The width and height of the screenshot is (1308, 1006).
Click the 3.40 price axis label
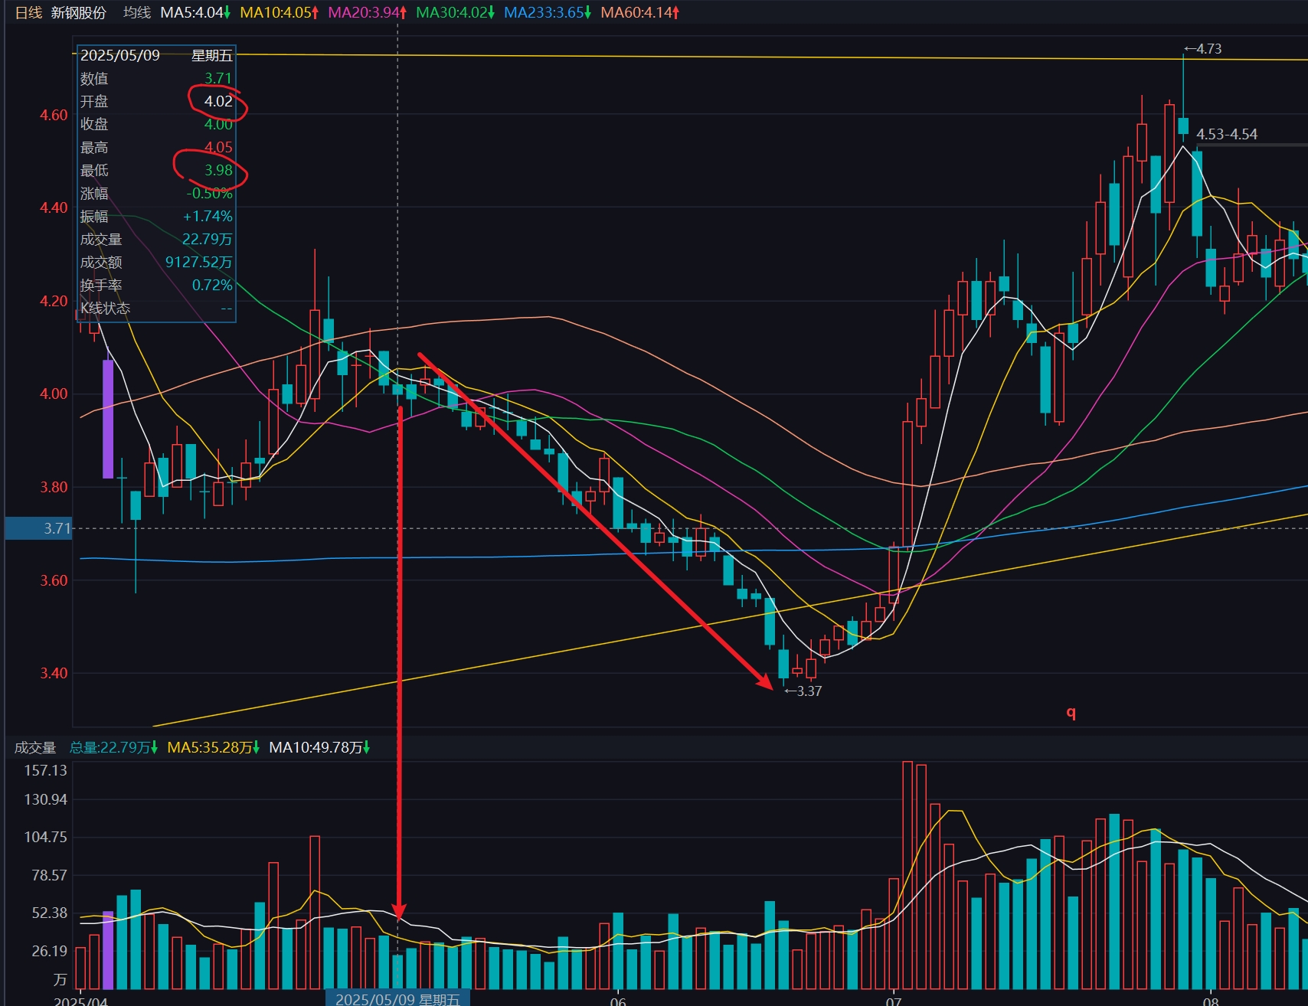coord(54,673)
